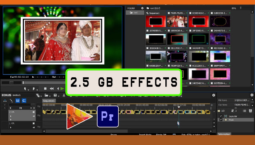Expand the first arrow under 2 VA
This screenshot has width=255, height=145.
click(x=11, y=116)
